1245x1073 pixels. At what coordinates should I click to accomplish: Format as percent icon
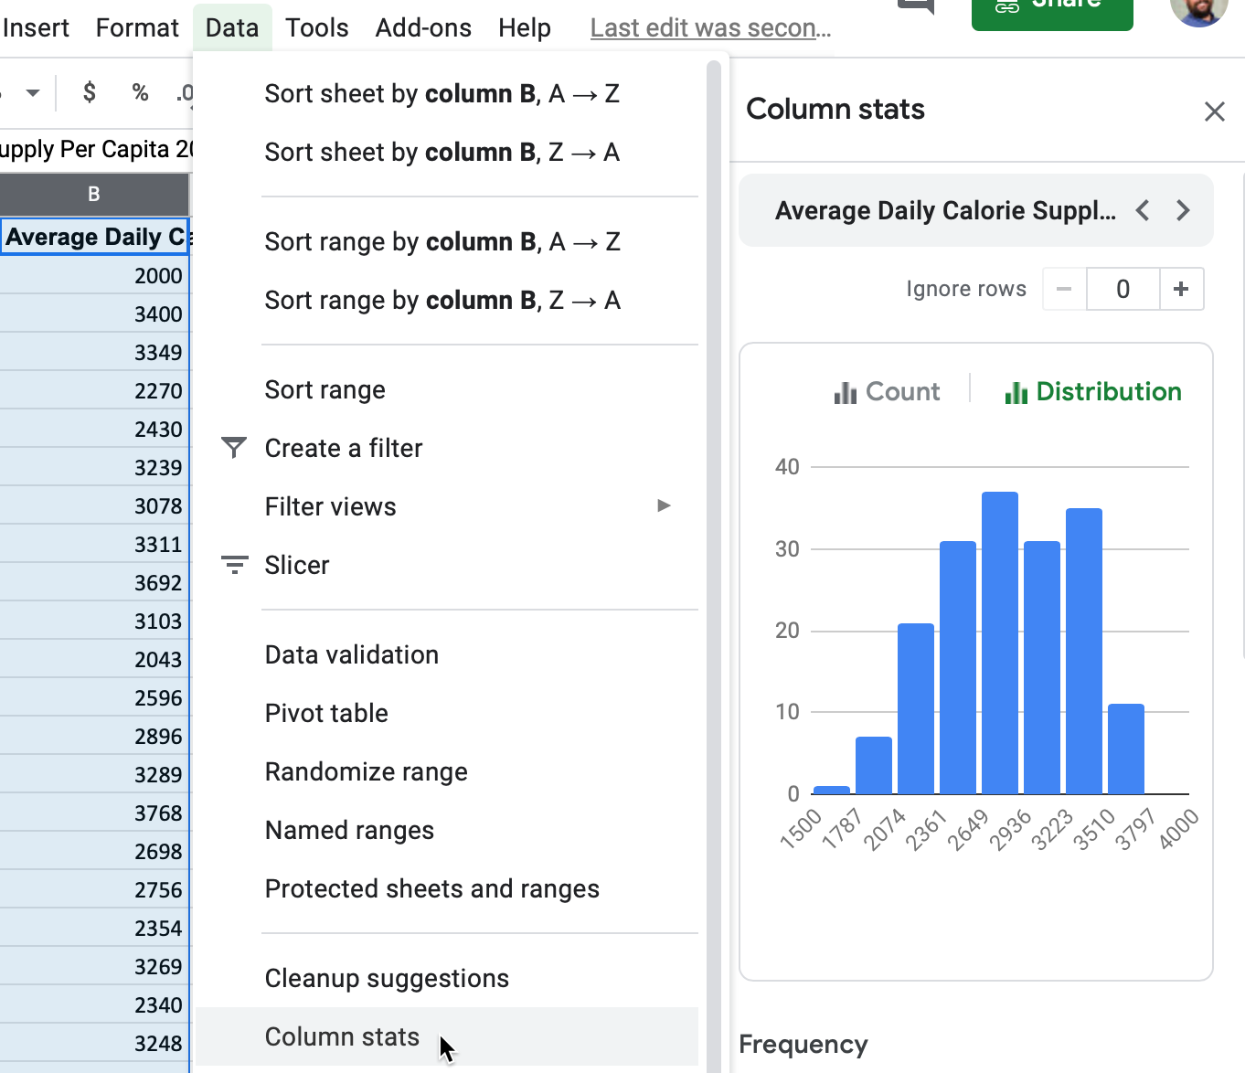coord(140,92)
